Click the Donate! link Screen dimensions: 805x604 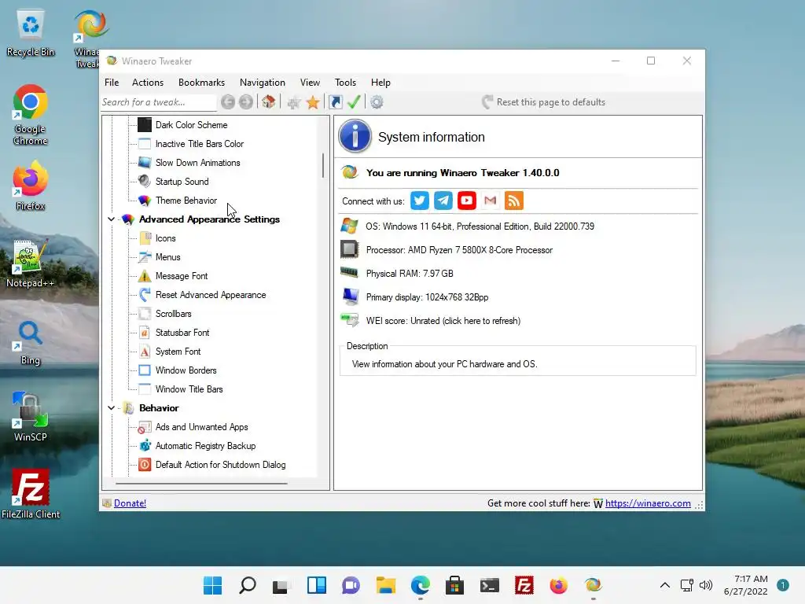coord(130,503)
